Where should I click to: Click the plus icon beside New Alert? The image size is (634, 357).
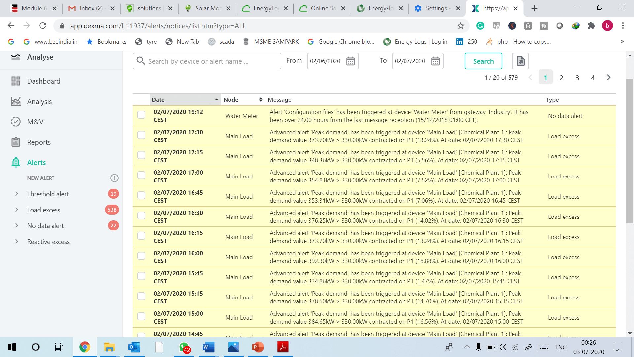click(114, 178)
